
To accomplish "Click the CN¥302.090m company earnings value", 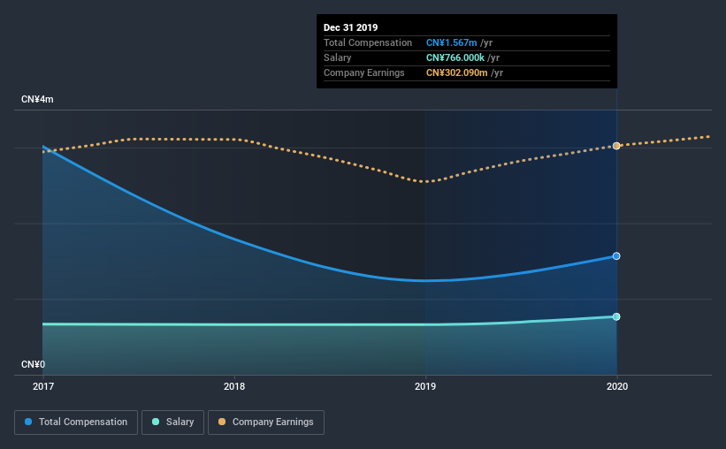I will coord(456,72).
